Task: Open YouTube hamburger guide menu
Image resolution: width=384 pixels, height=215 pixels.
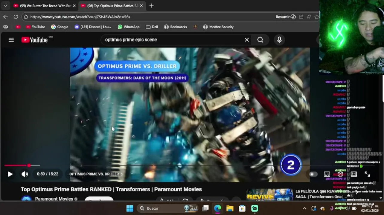Action: (11, 40)
